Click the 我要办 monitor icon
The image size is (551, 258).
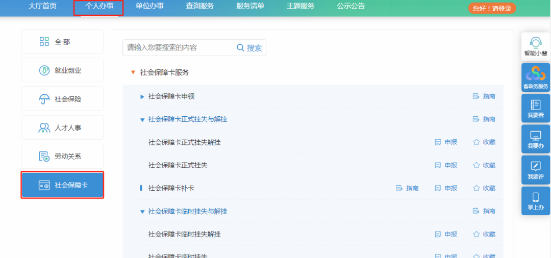click(x=536, y=136)
